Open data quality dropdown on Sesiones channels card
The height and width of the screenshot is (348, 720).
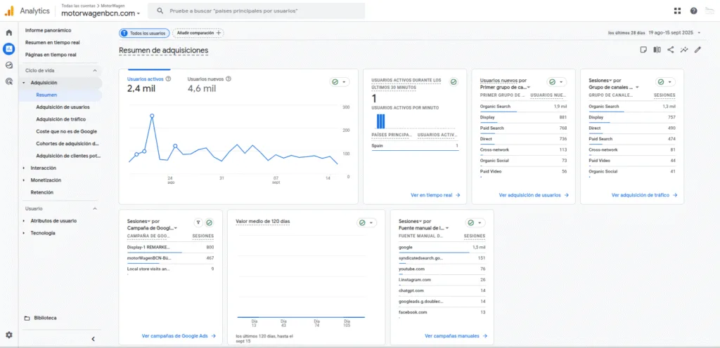coord(666,82)
